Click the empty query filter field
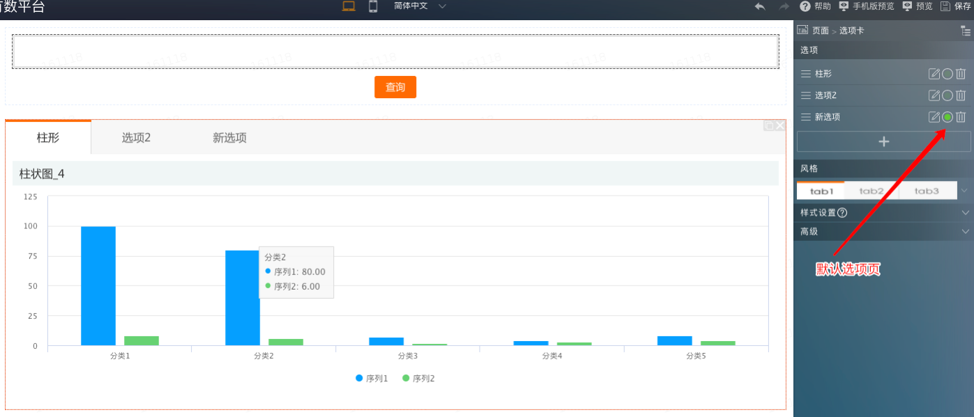Image resolution: width=974 pixels, height=417 pixels. (x=395, y=52)
